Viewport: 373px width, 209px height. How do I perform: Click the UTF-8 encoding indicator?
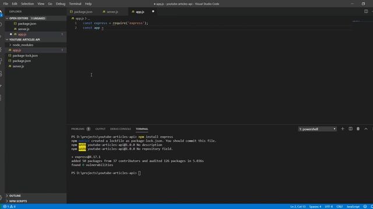[329, 207]
